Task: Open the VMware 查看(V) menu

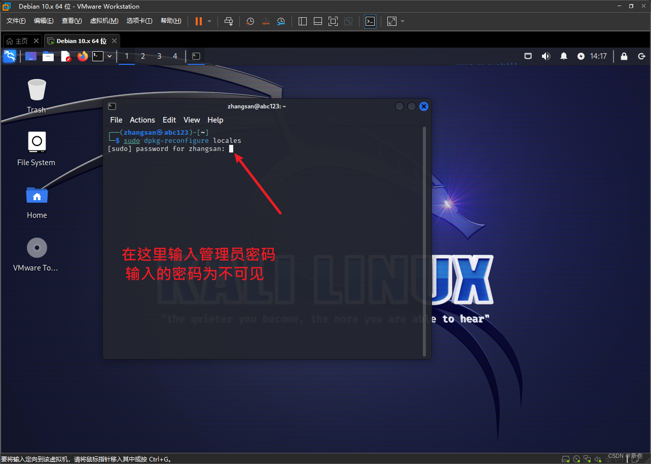Action: (71, 21)
